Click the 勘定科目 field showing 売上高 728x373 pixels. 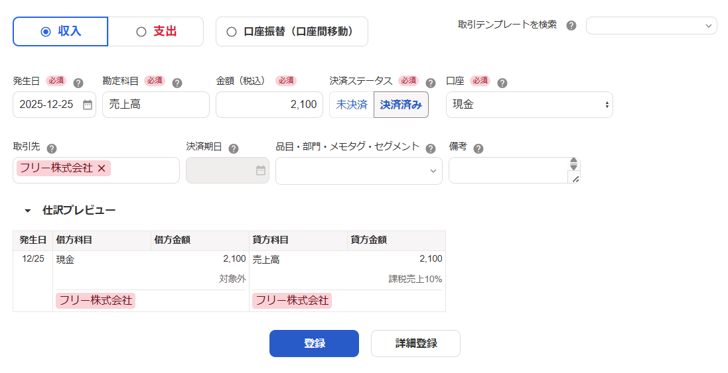156,105
